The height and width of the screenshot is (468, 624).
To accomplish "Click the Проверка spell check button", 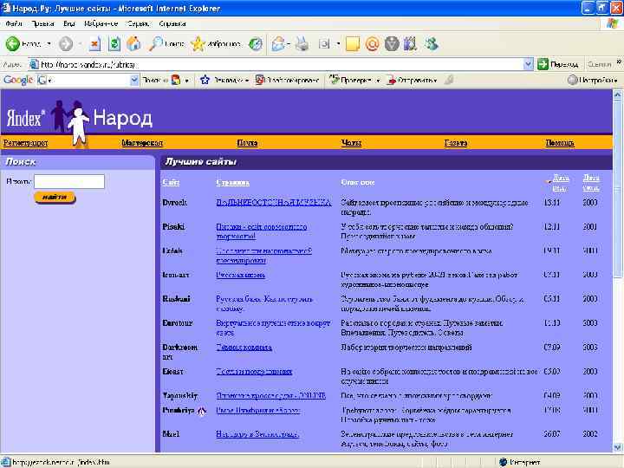I will (350, 80).
